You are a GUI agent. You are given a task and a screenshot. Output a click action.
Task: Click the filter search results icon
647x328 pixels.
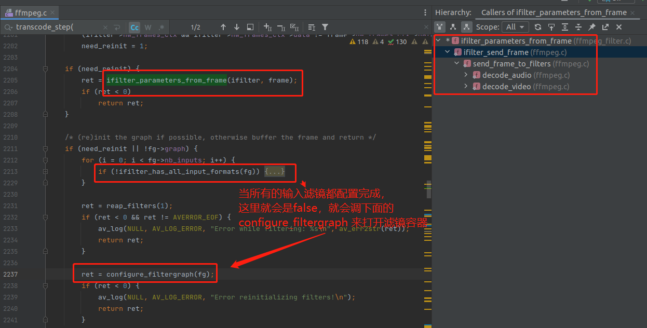(x=325, y=27)
